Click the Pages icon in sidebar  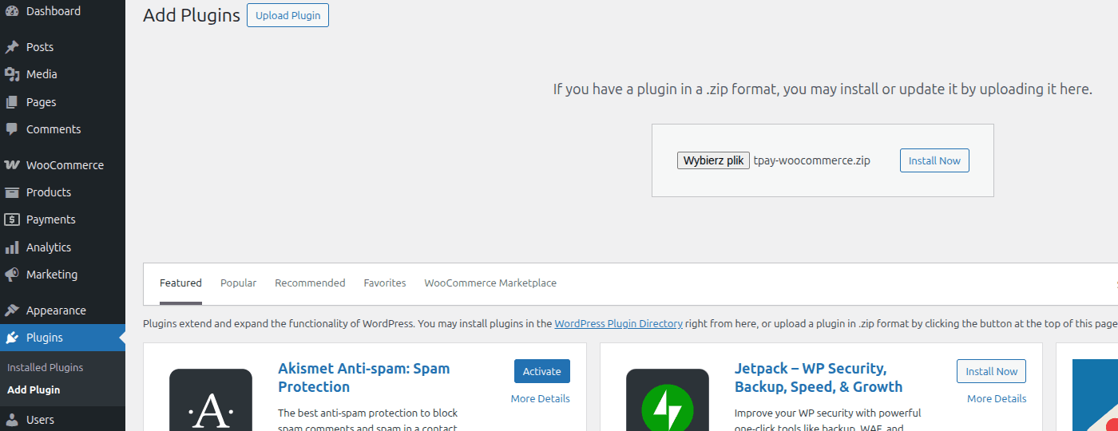click(12, 102)
